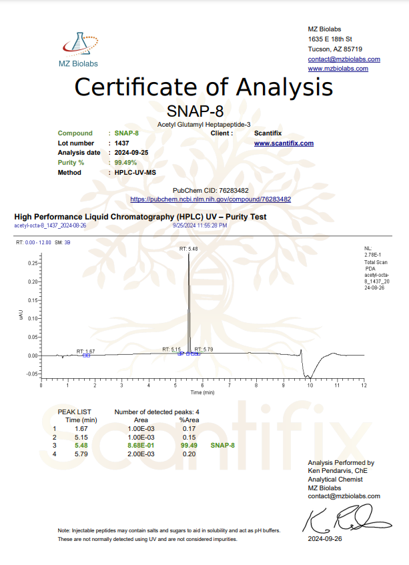Click the timestamp 9/25/2024 11:55:28 PM
Image resolution: width=409 pixels, height=565 pixels.
point(199,225)
